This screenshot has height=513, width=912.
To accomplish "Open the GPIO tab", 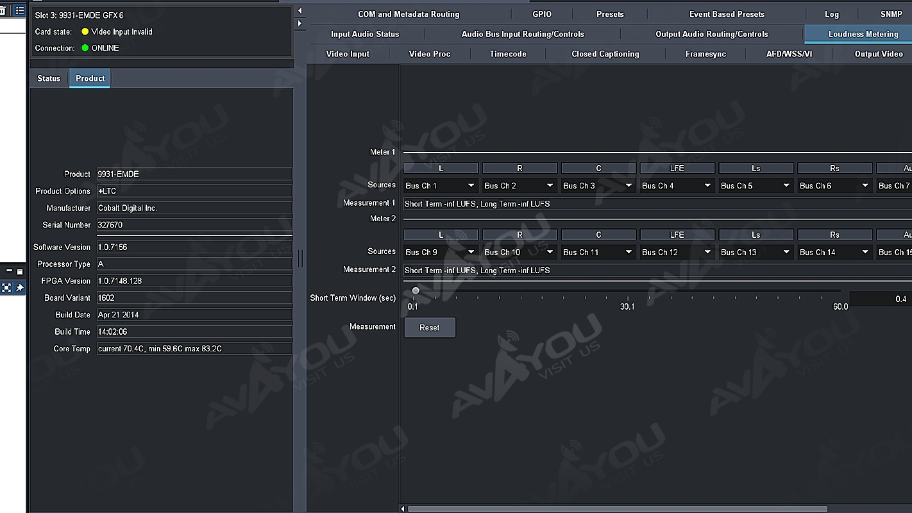I will (542, 14).
